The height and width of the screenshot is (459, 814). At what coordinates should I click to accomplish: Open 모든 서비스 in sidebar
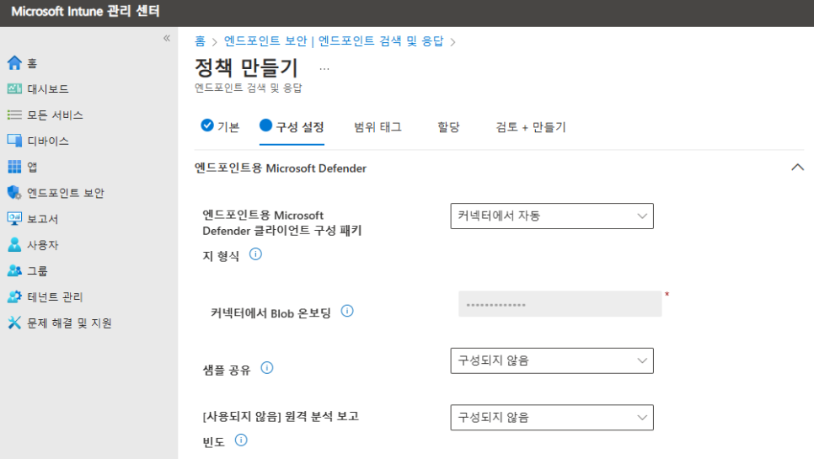(55, 115)
